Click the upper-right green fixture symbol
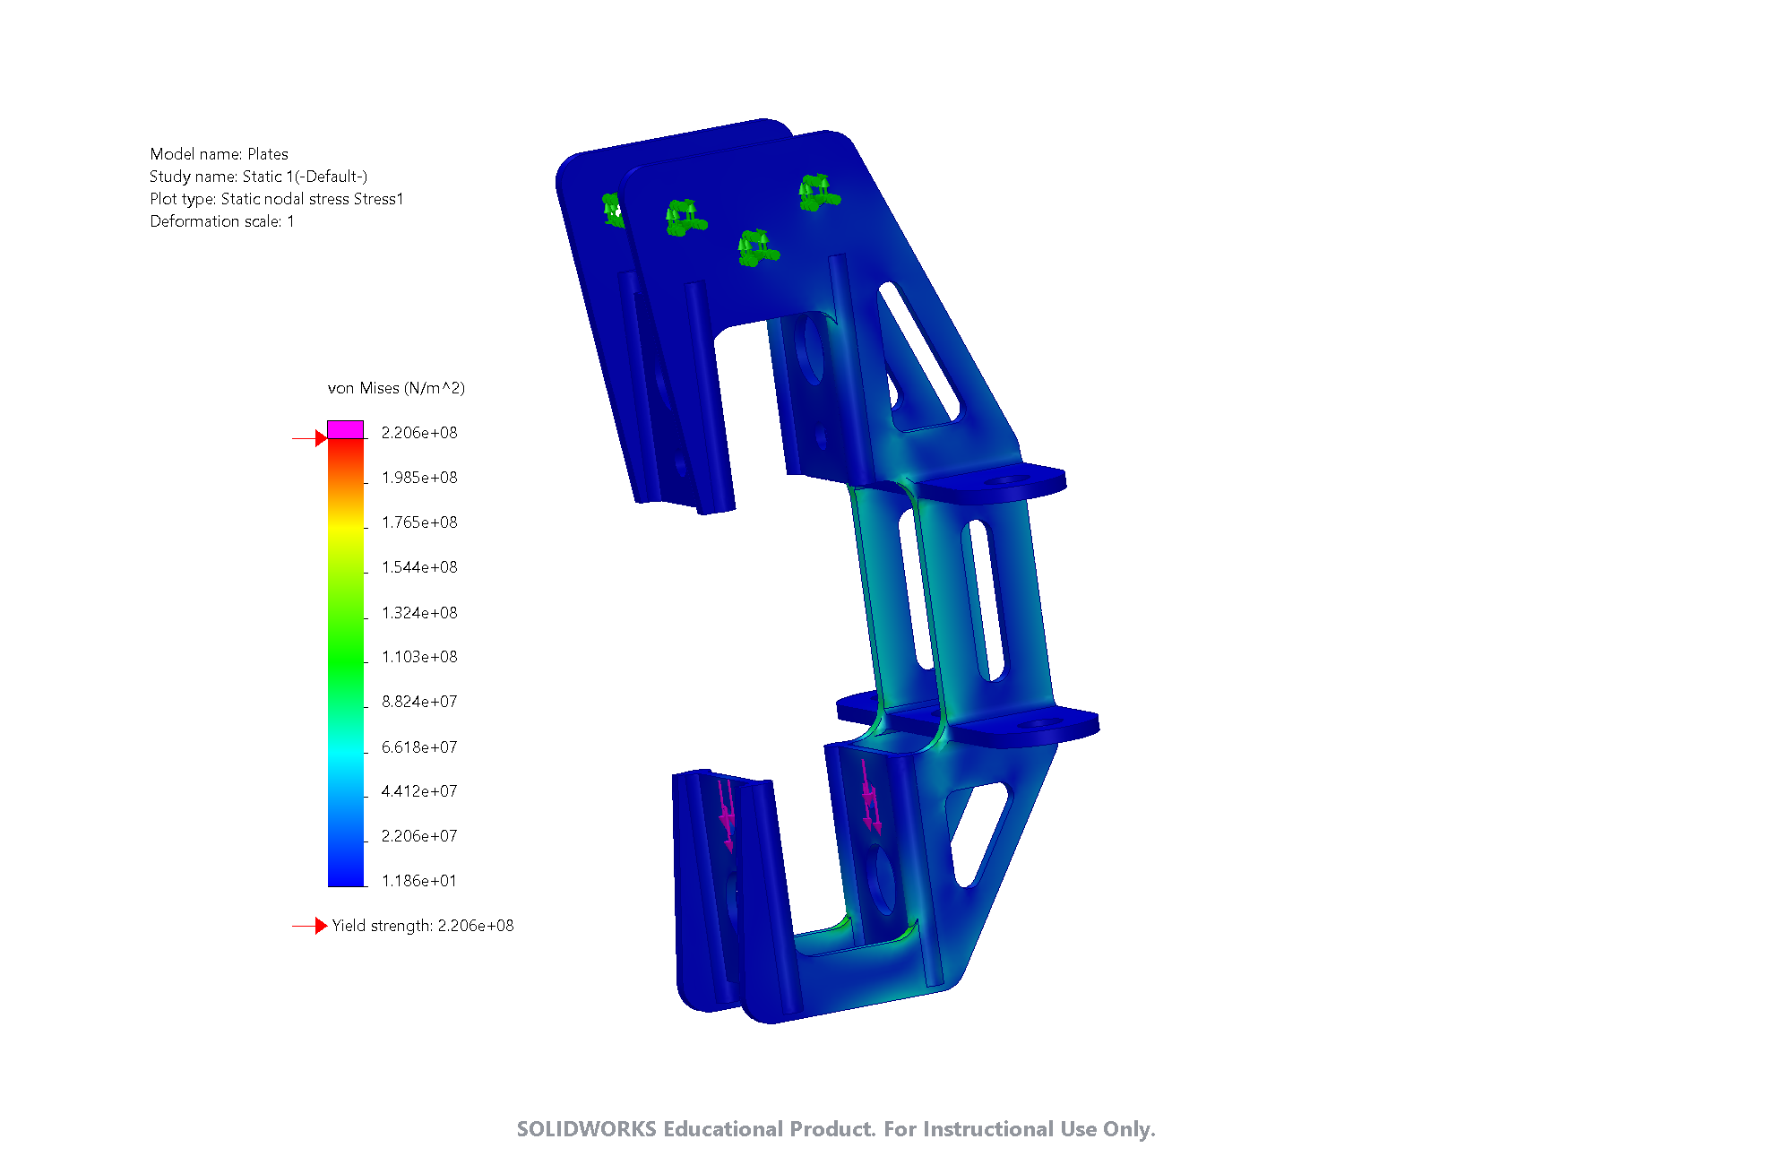 point(817,194)
